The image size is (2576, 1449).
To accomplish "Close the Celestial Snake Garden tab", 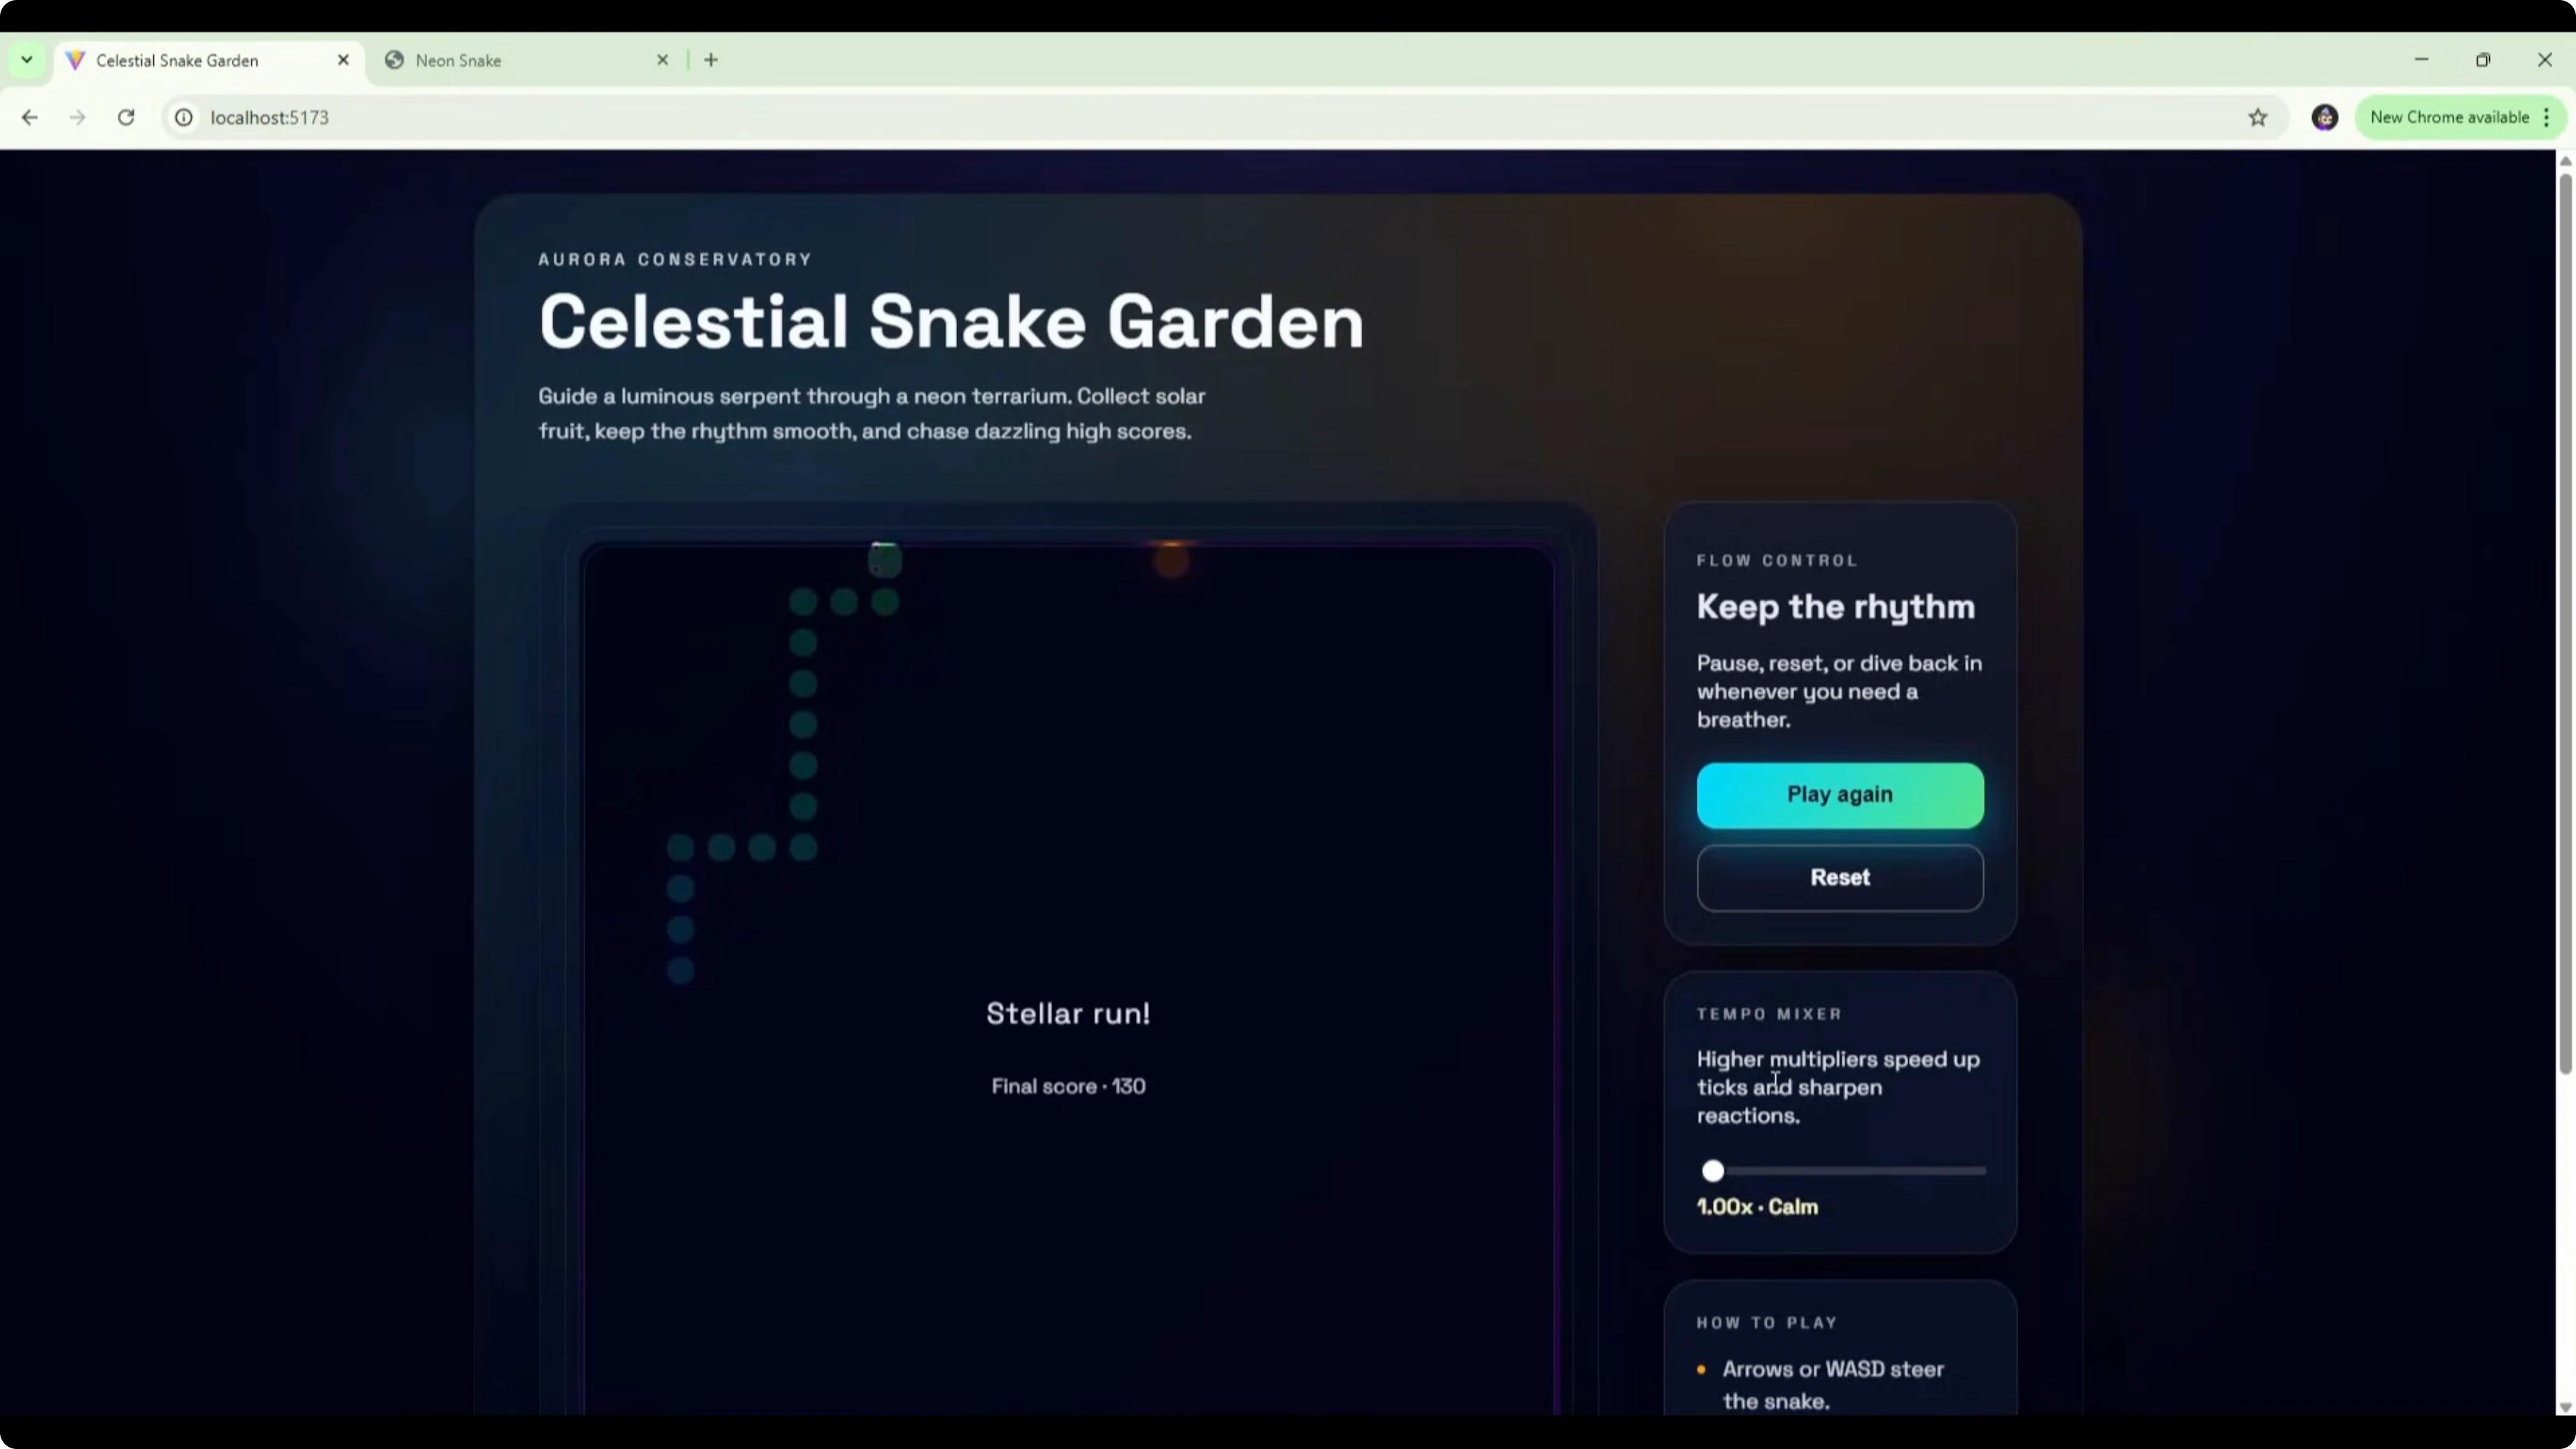I will click(x=343, y=60).
